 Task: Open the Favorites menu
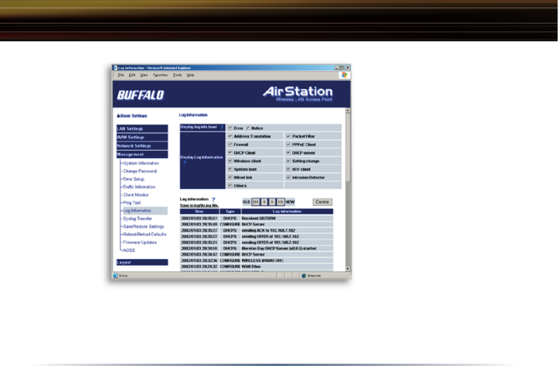coord(160,75)
